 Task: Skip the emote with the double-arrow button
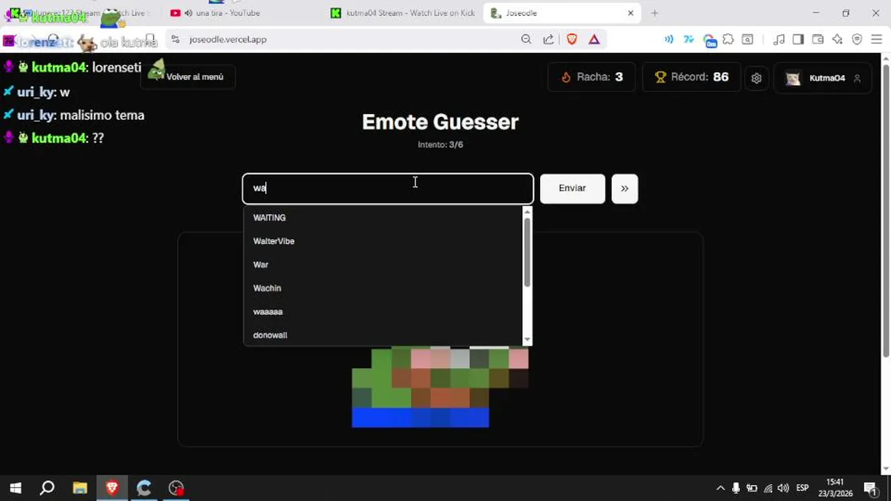pos(624,189)
